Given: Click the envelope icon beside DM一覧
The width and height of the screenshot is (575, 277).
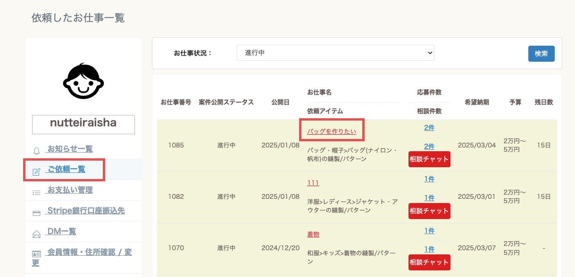Looking at the screenshot, I should click(36, 234).
